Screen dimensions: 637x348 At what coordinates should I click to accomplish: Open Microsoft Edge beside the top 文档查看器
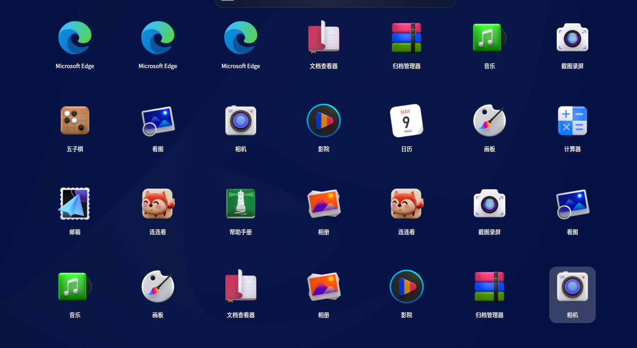coord(241,38)
